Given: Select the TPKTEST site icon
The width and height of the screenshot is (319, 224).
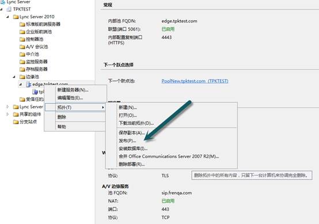Looking at the screenshot, I should 9,9.
